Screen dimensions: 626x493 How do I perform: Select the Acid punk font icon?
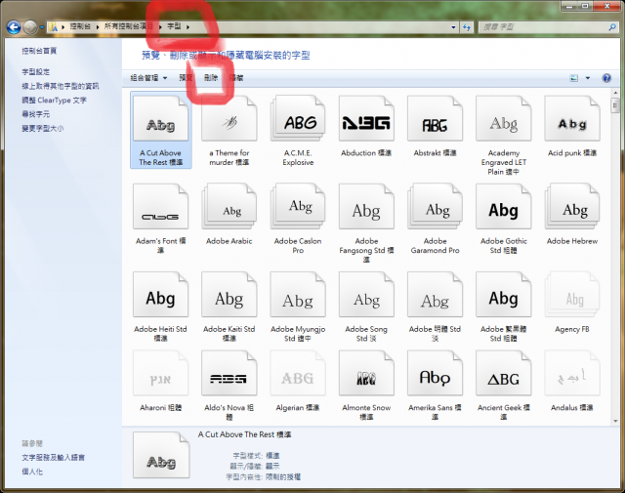572,118
